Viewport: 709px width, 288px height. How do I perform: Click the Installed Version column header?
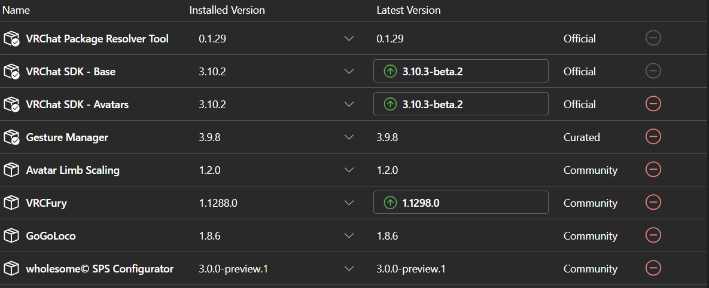[x=227, y=10]
